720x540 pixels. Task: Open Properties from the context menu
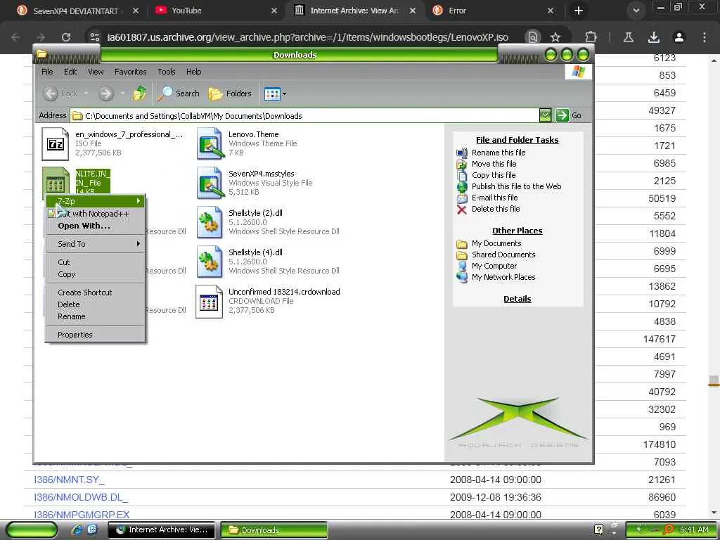[x=96, y=335]
